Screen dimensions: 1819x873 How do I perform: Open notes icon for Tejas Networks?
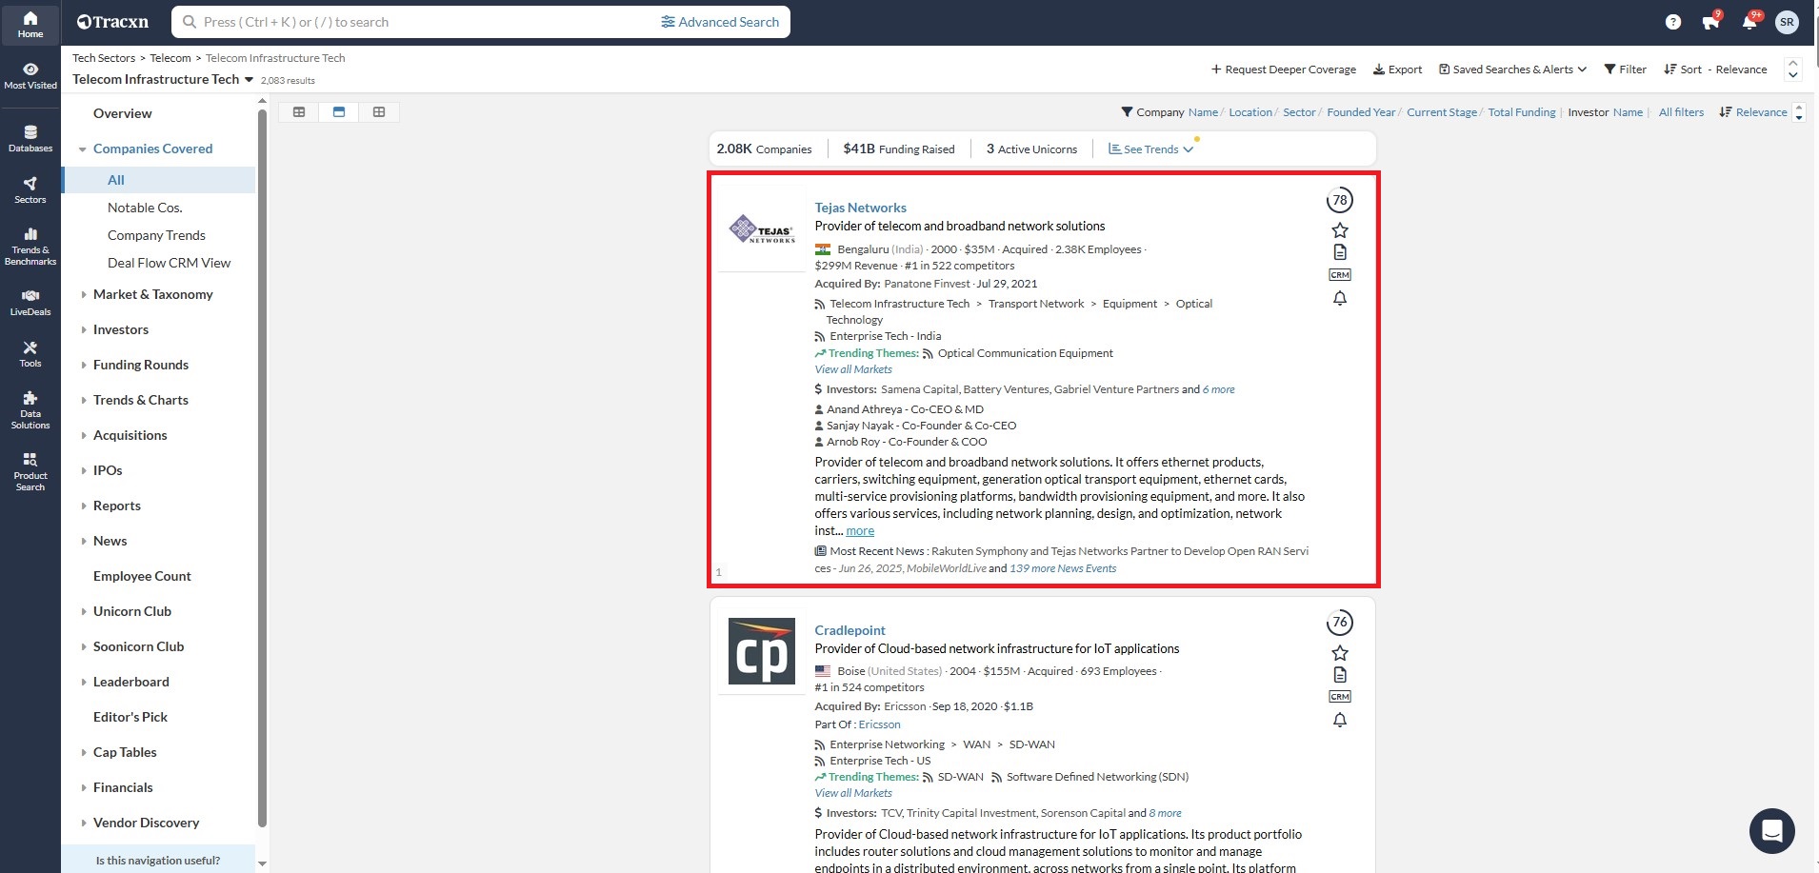(1339, 252)
